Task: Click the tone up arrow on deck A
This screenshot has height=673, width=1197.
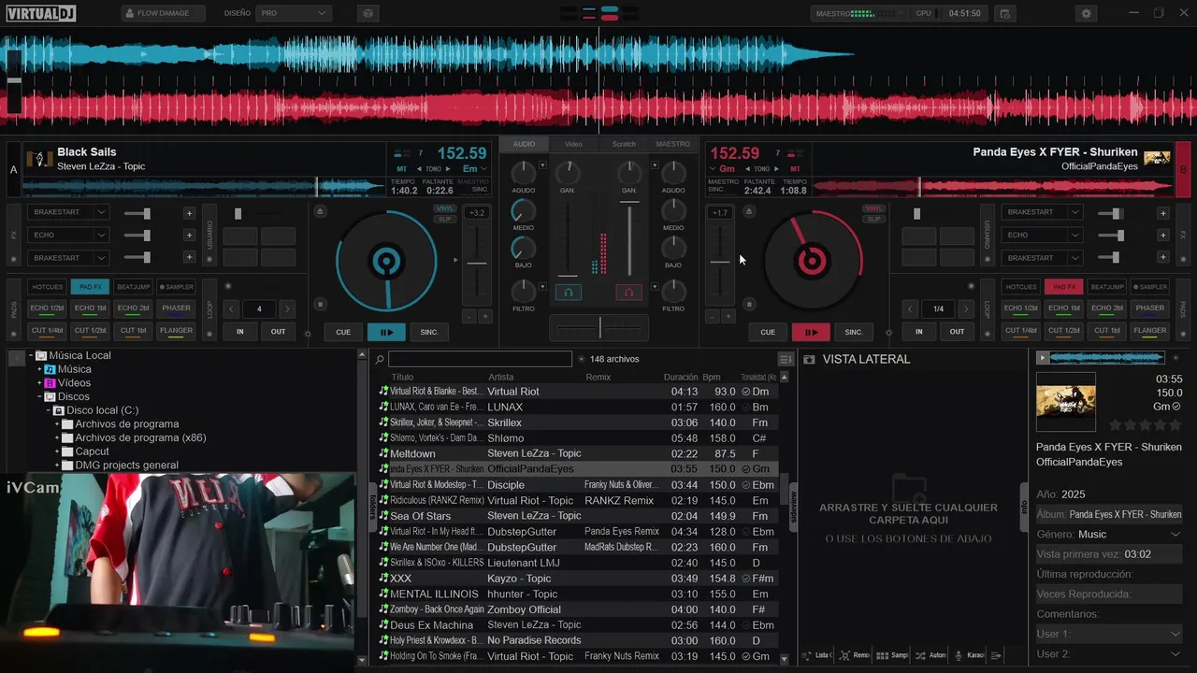Action: pyautogui.click(x=449, y=169)
